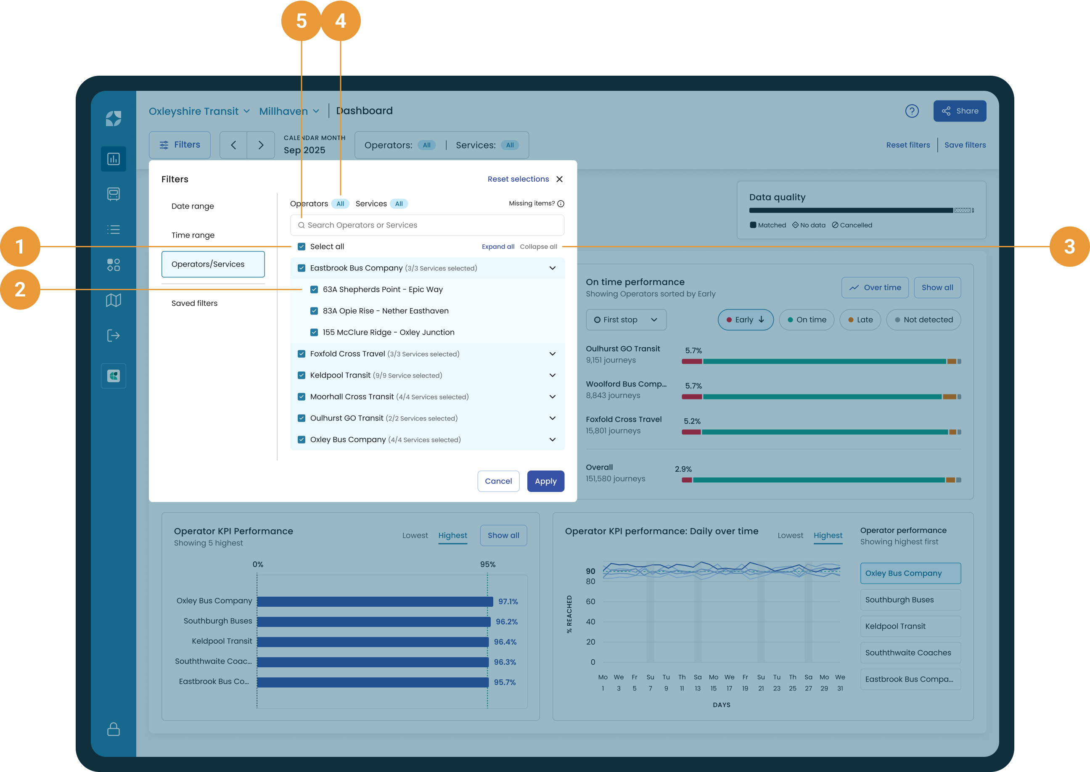Open the map view sidebar icon

[x=113, y=300]
